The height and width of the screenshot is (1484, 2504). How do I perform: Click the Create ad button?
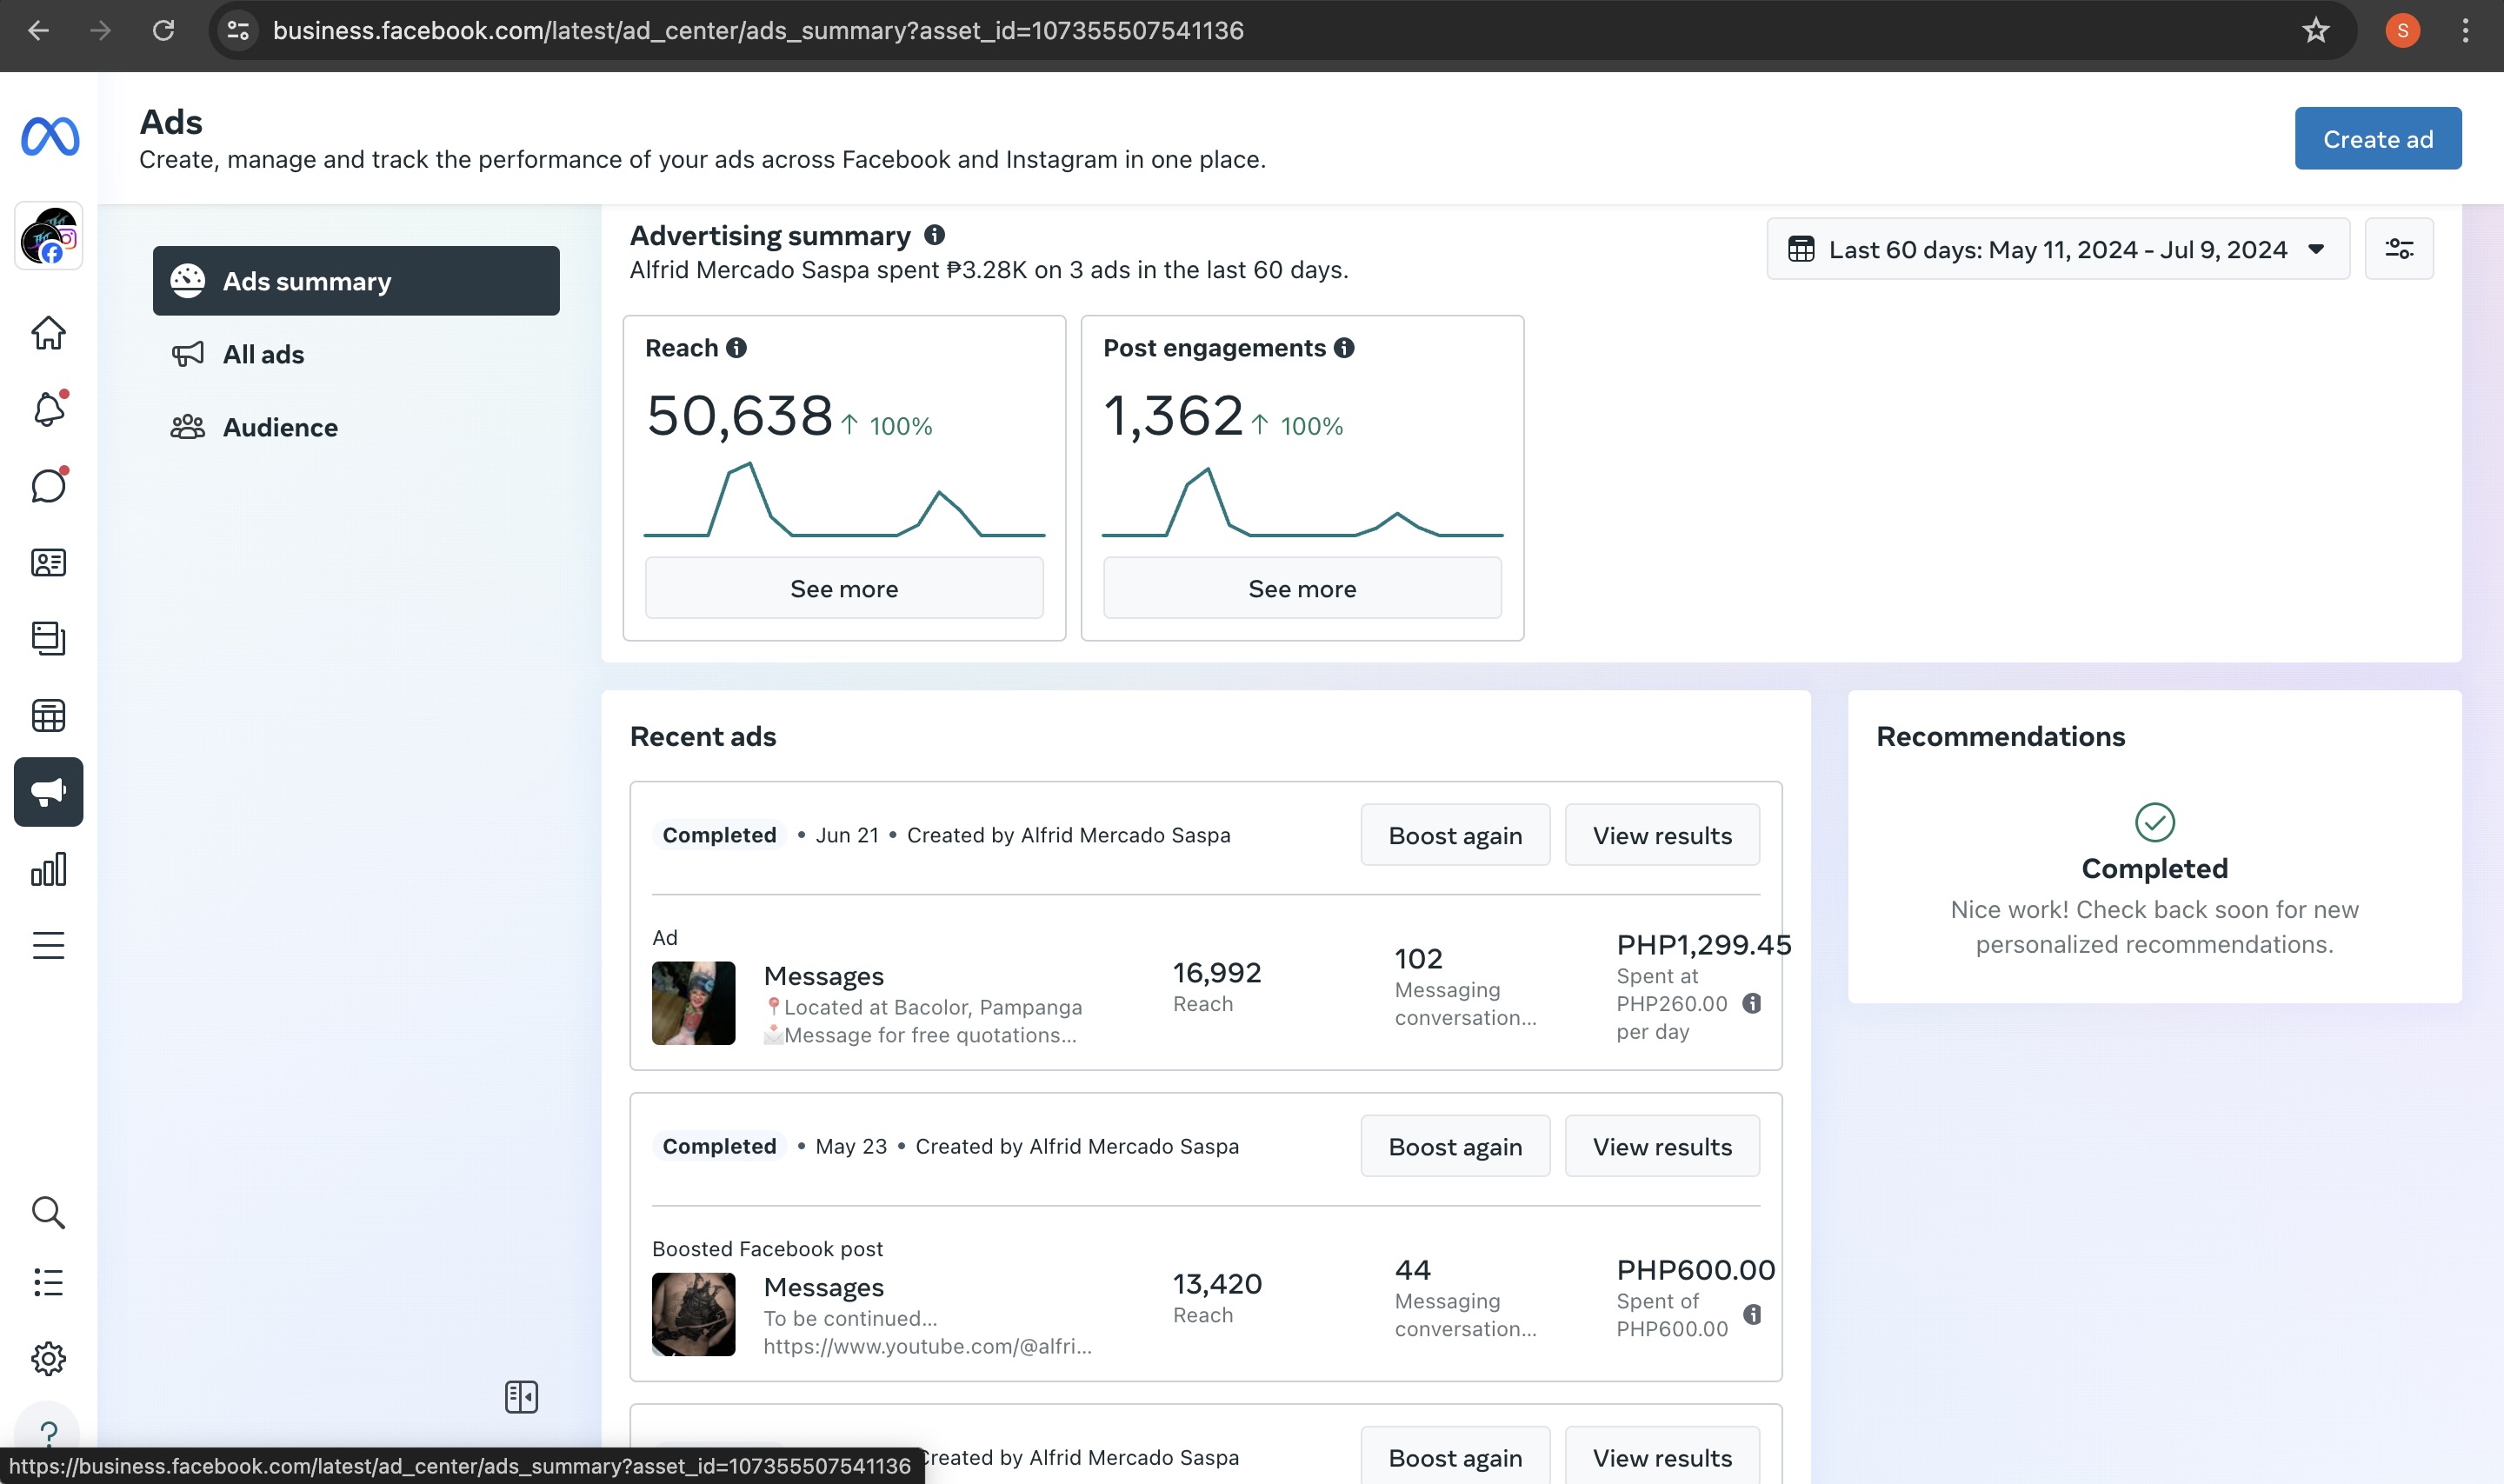(2377, 139)
